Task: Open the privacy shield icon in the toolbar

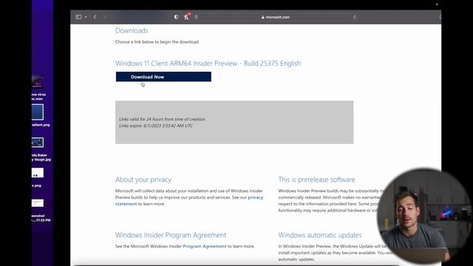Action: coord(177,17)
